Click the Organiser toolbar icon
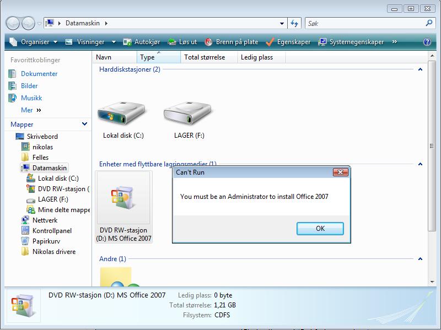Viewport: 441px width, 330px height. tap(13, 42)
